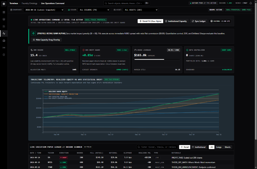Screen dimensions: 257x169
Task: Open the stacked layers icon in sidebar
Action: 4,19
